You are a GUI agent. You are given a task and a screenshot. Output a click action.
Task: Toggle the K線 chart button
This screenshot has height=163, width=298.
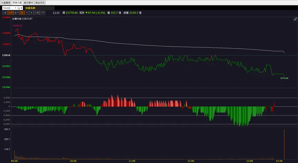tap(5, 13)
